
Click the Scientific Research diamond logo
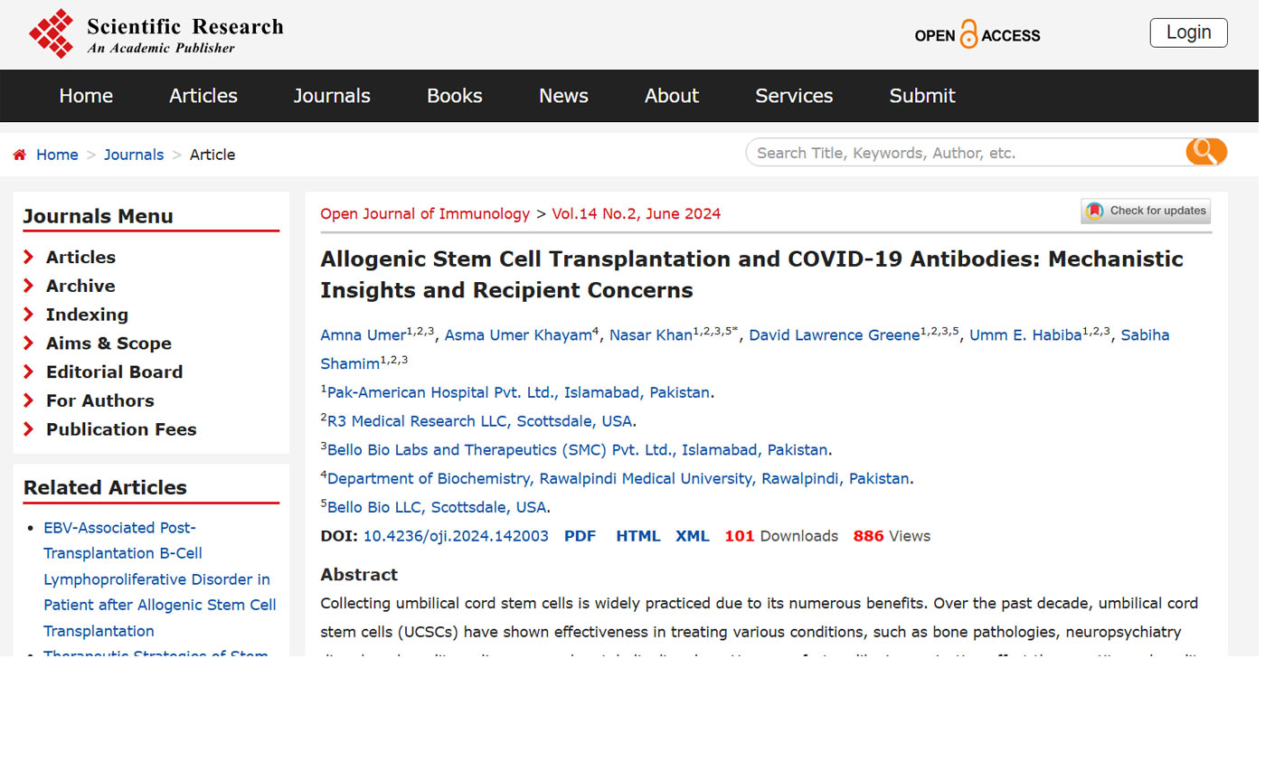tap(51, 33)
